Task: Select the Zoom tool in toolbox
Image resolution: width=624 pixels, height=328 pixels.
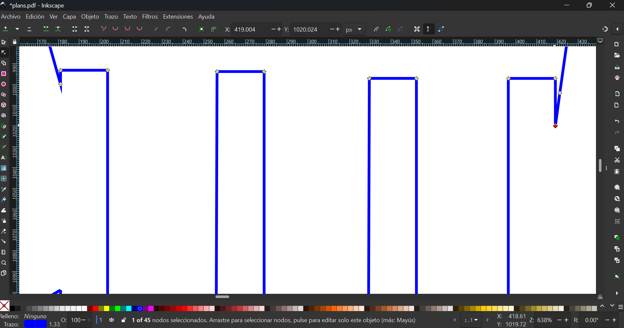Action: 4,263
